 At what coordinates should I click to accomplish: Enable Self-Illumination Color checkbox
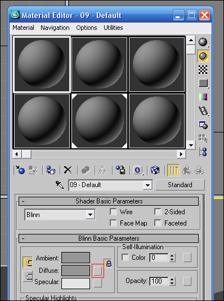pyautogui.click(x=125, y=258)
